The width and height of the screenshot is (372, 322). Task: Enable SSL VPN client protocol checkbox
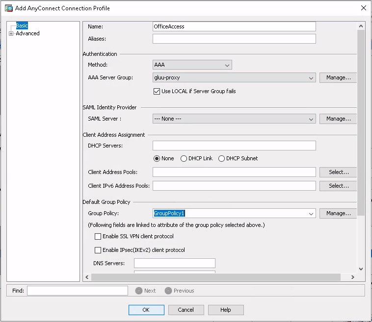point(98,236)
